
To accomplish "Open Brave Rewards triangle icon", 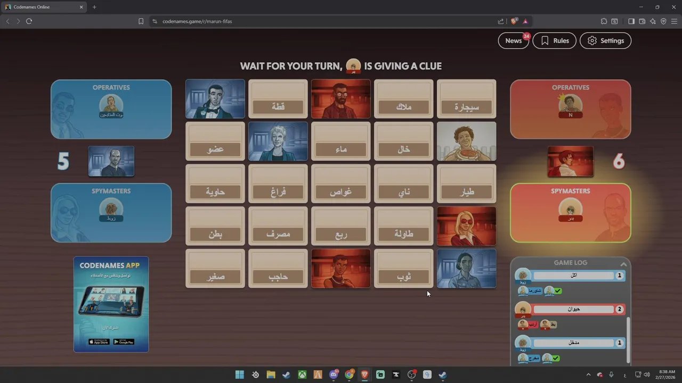I will (x=525, y=21).
